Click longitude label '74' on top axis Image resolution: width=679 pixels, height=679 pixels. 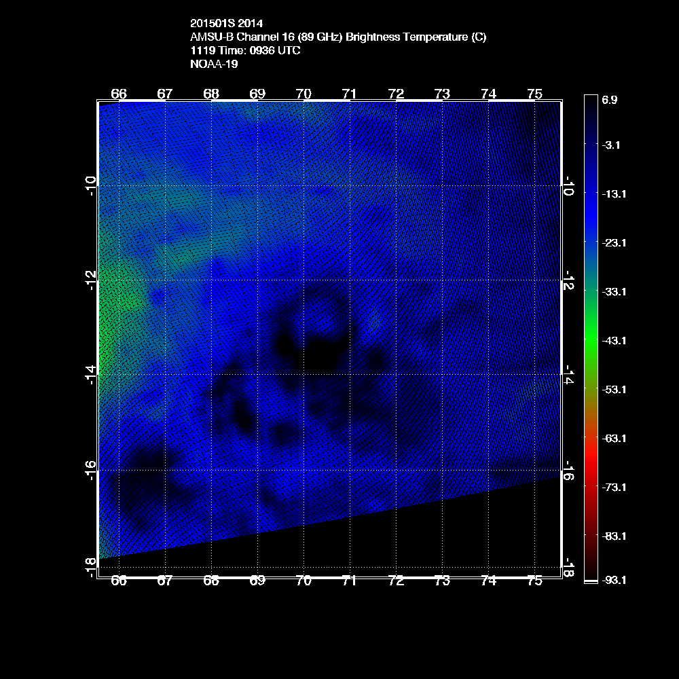point(488,94)
